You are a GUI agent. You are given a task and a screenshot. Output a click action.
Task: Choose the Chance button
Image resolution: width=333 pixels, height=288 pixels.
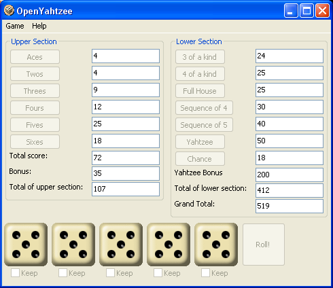coord(200,159)
